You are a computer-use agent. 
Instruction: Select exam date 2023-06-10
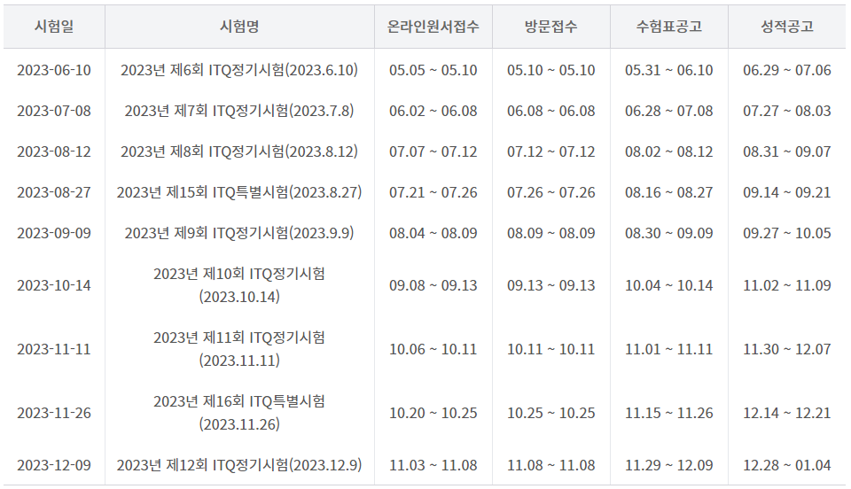pyautogui.click(x=54, y=71)
